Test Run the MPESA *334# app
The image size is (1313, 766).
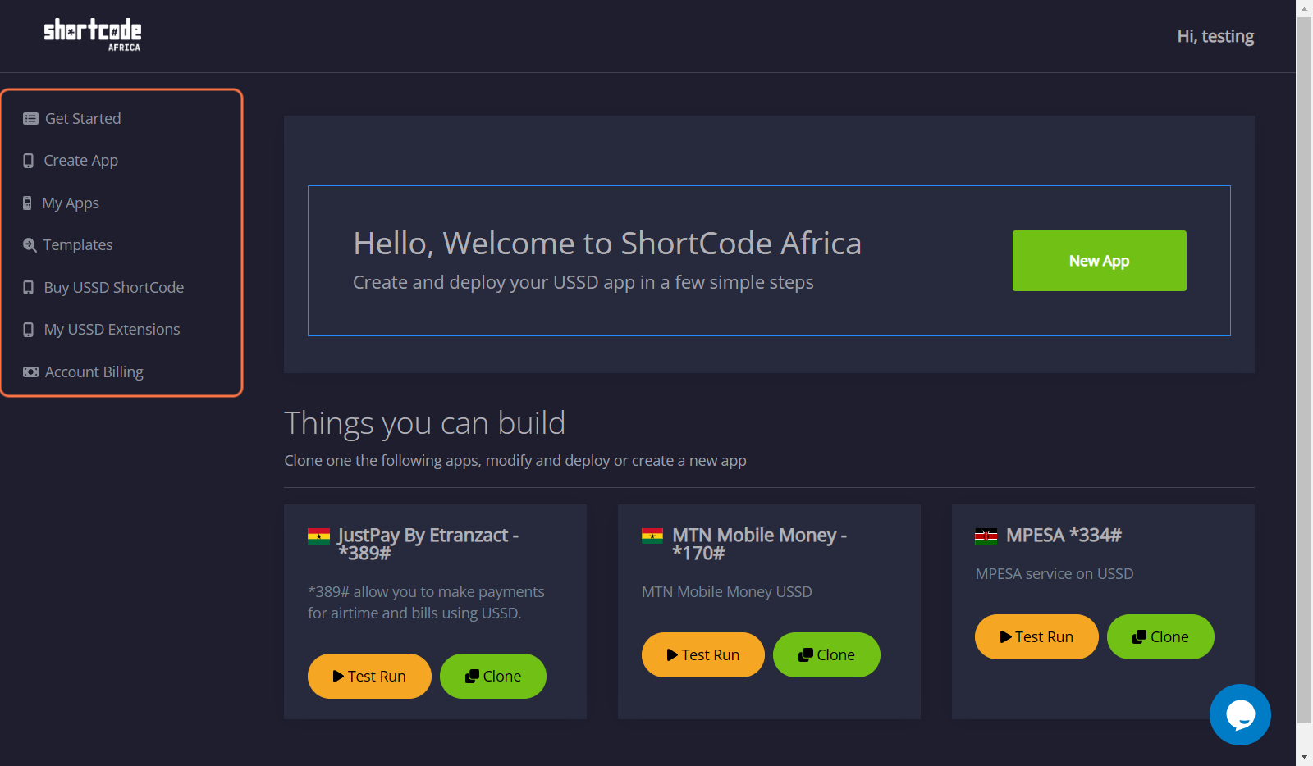click(x=1036, y=637)
